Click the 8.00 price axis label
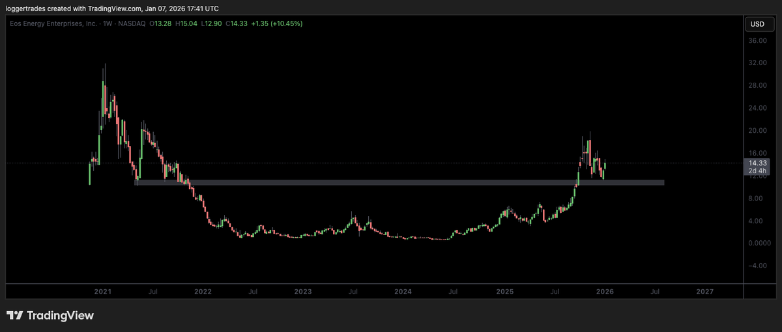 (x=757, y=199)
